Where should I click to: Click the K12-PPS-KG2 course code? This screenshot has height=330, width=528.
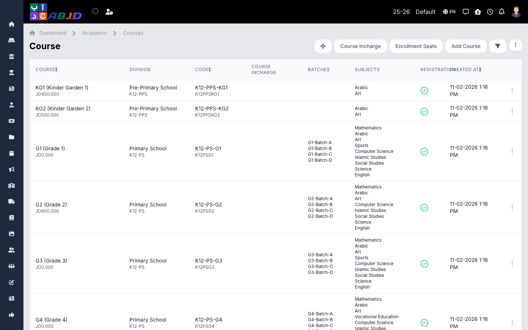pos(212,109)
